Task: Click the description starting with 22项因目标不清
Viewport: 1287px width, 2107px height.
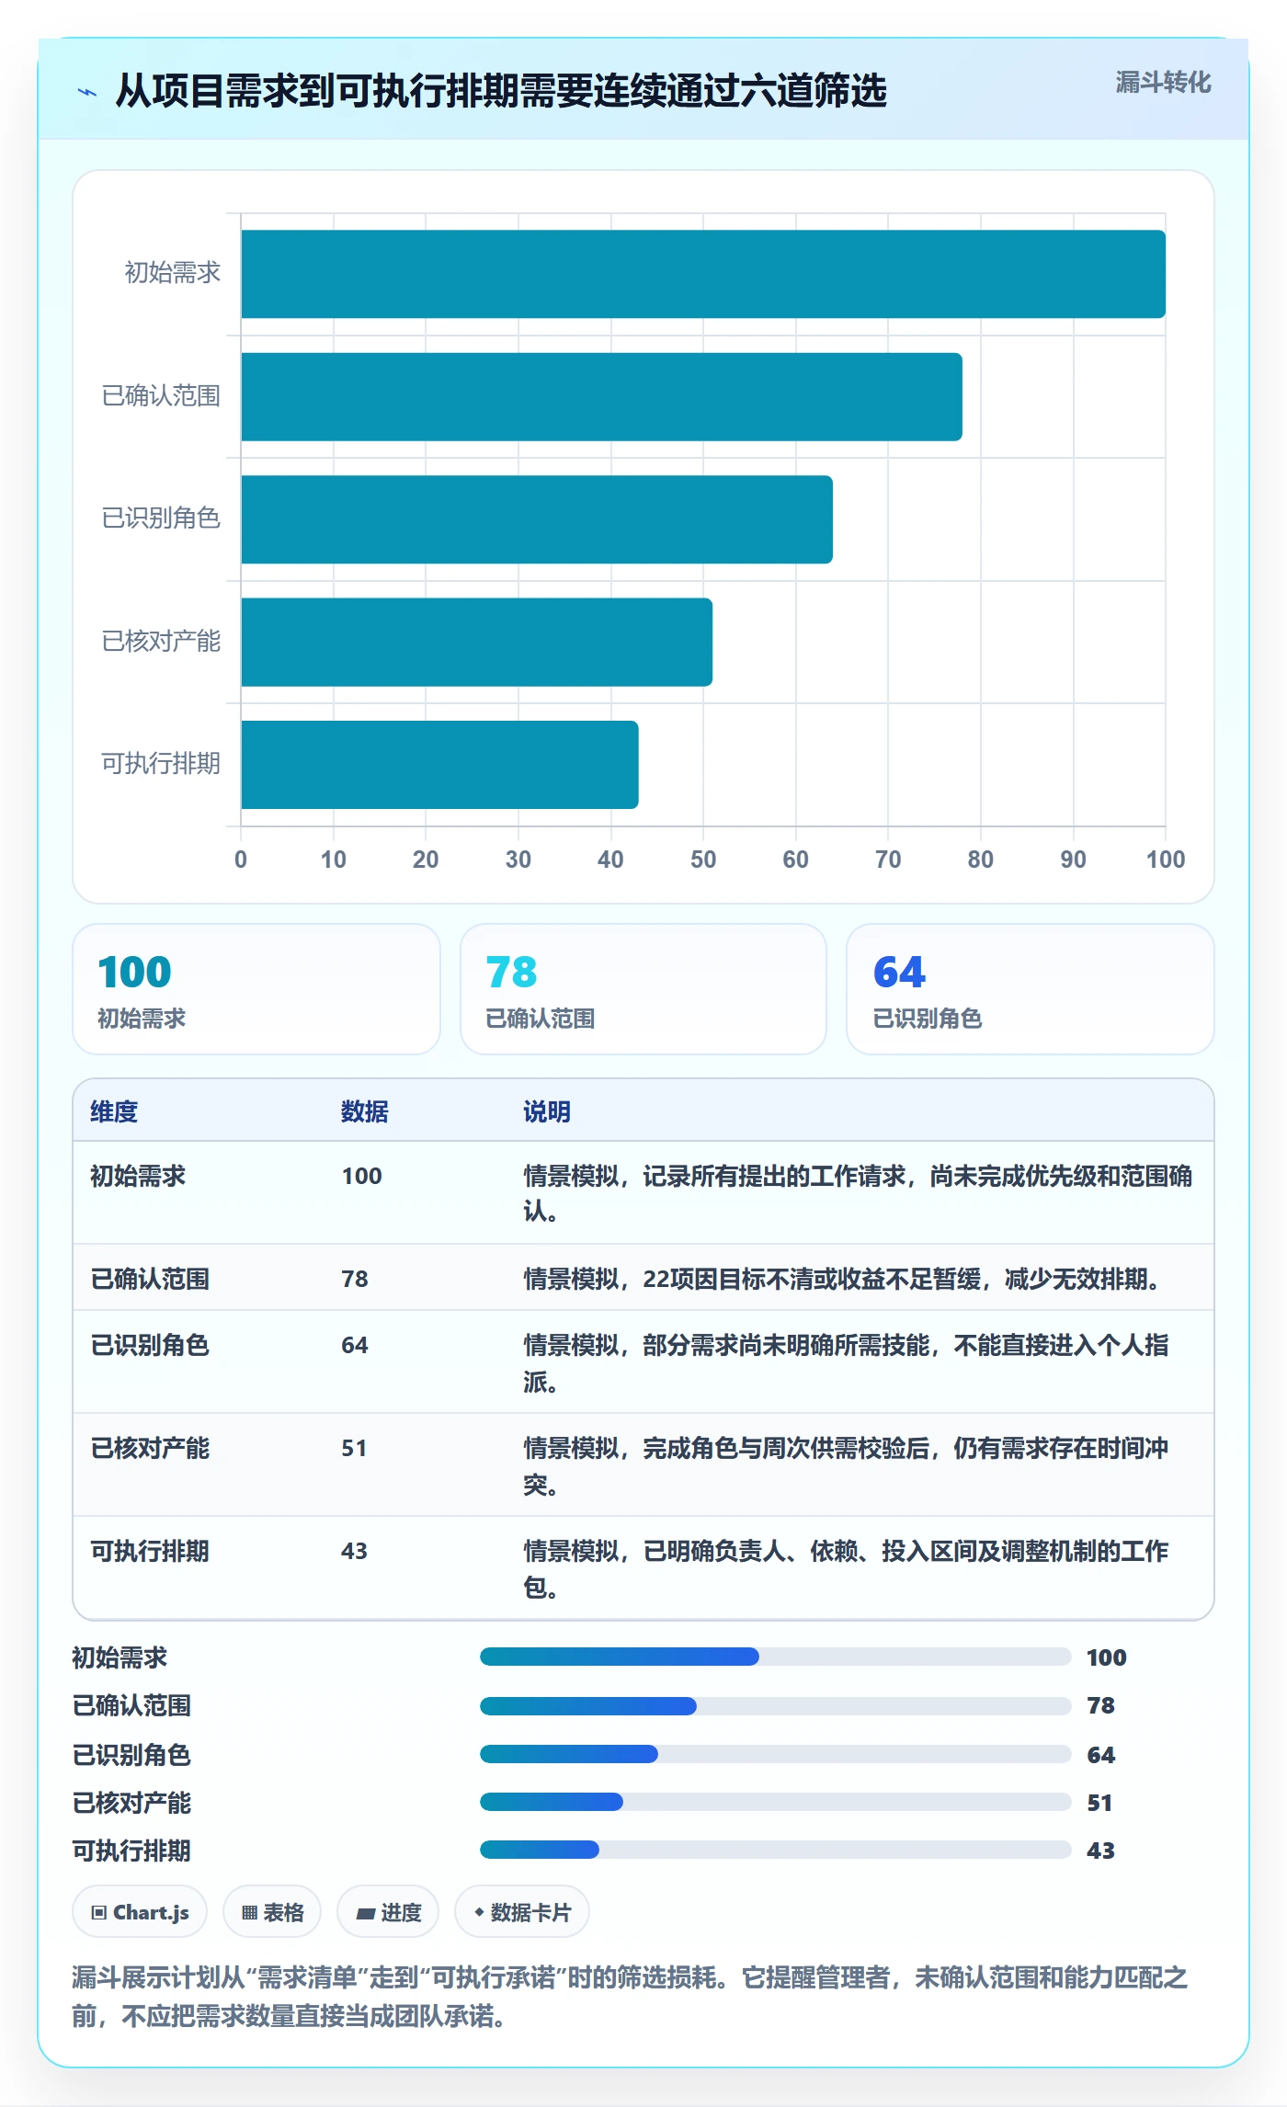Action: (x=842, y=1279)
